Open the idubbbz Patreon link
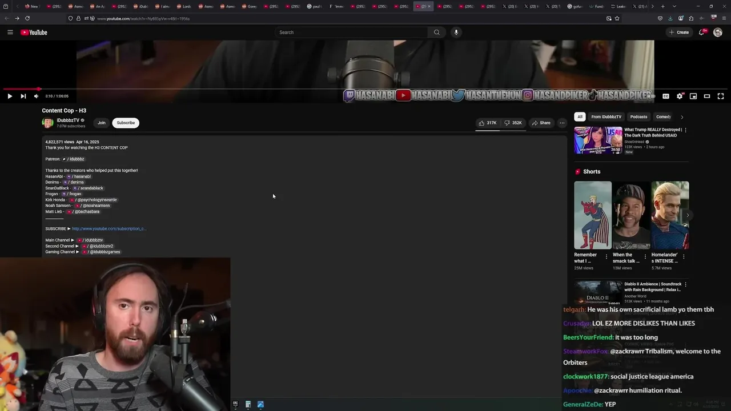The height and width of the screenshot is (411, 731). [x=73, y=159]
